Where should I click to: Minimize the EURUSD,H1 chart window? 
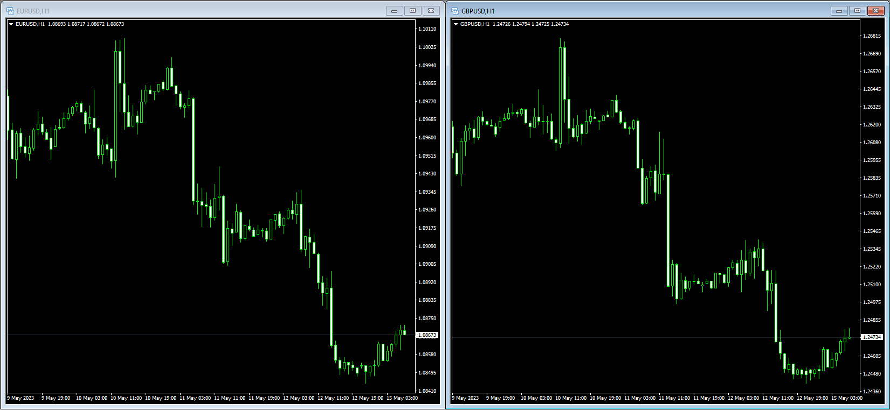tap(395, 11)
